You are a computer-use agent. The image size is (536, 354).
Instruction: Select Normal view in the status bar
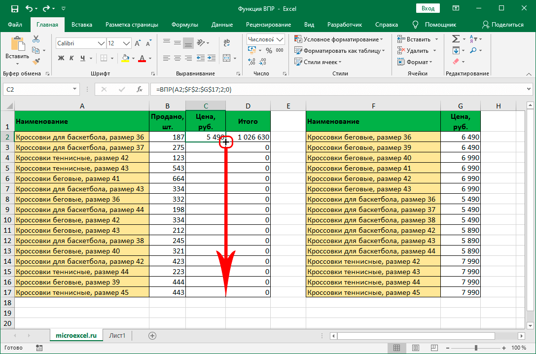pos(397,348)
